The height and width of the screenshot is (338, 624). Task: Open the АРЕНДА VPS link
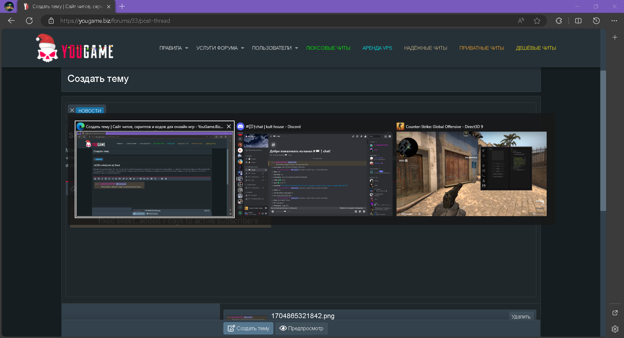(377, 48)
